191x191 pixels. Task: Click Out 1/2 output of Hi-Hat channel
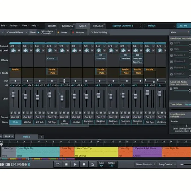pos(76,117)
